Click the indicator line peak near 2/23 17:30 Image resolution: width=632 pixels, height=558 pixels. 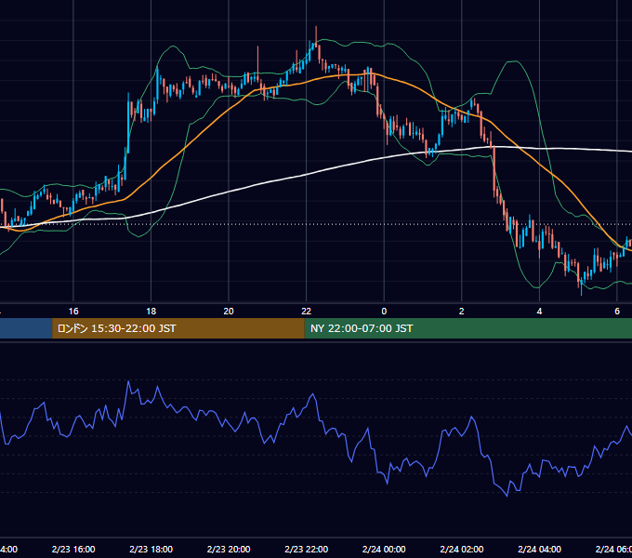[x=128, y=381]
